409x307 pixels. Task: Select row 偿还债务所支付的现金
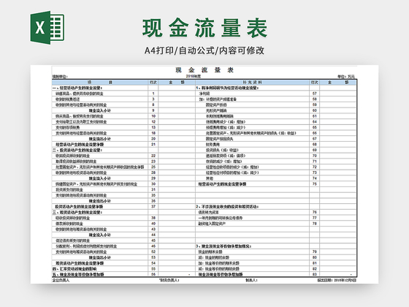click(72, 240)
